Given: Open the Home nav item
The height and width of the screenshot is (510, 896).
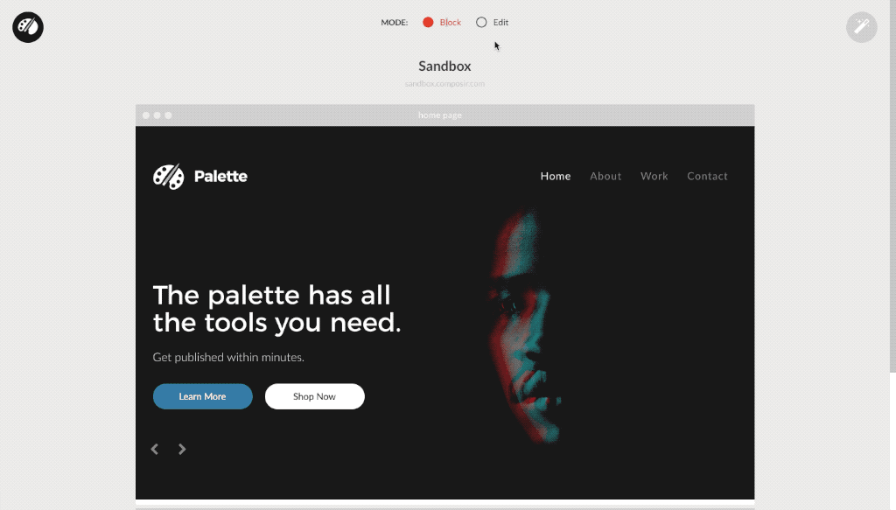Looking at the screenshot, I should (x=556, y=176).
